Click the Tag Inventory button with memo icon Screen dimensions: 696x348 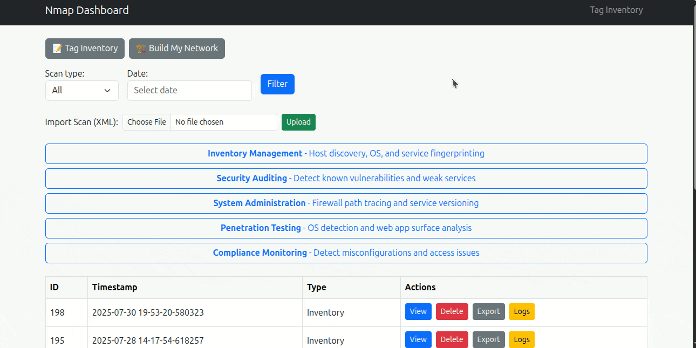(85, 49)
